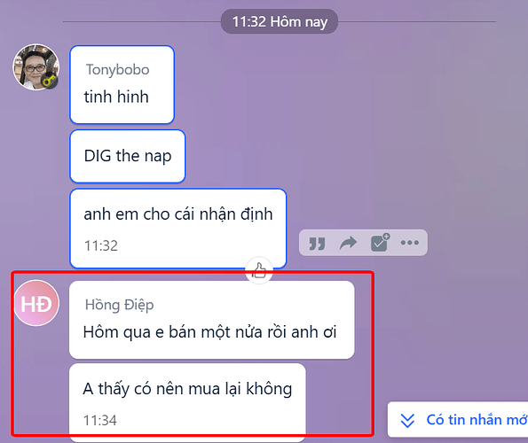The image size is (528, 443).
Task: Select the 'anh em cho cái nhận định' message
Action: tap(178, 229)
